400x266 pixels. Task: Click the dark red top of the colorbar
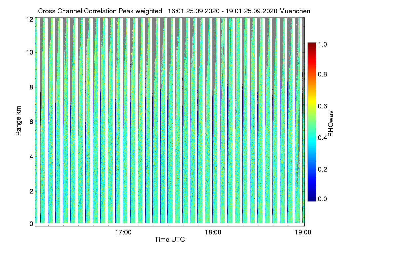click(x=312, y=45)
